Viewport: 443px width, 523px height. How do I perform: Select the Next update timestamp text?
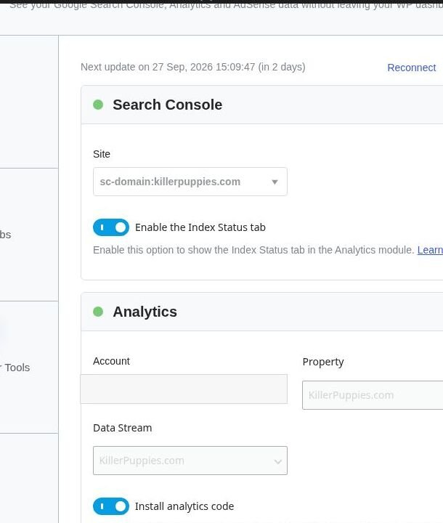point(192,67)
